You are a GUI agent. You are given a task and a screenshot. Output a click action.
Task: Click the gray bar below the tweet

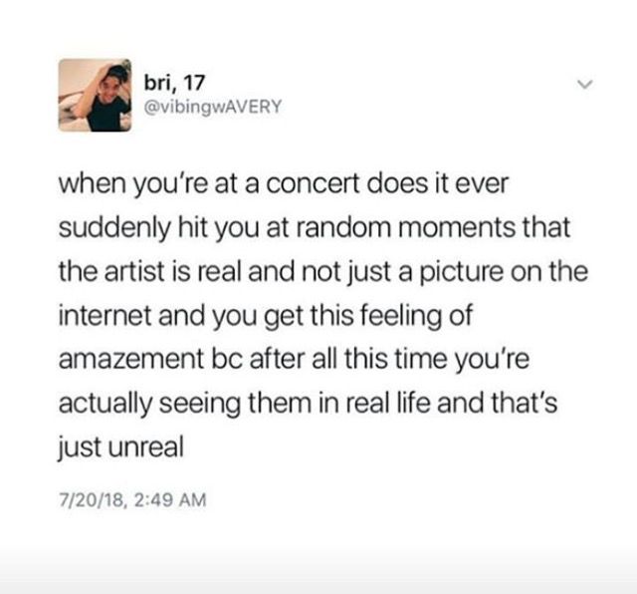[318, 570]
